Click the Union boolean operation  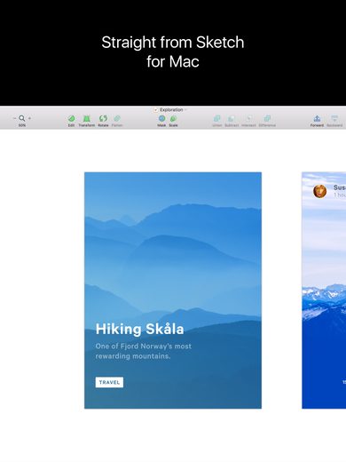217,121
